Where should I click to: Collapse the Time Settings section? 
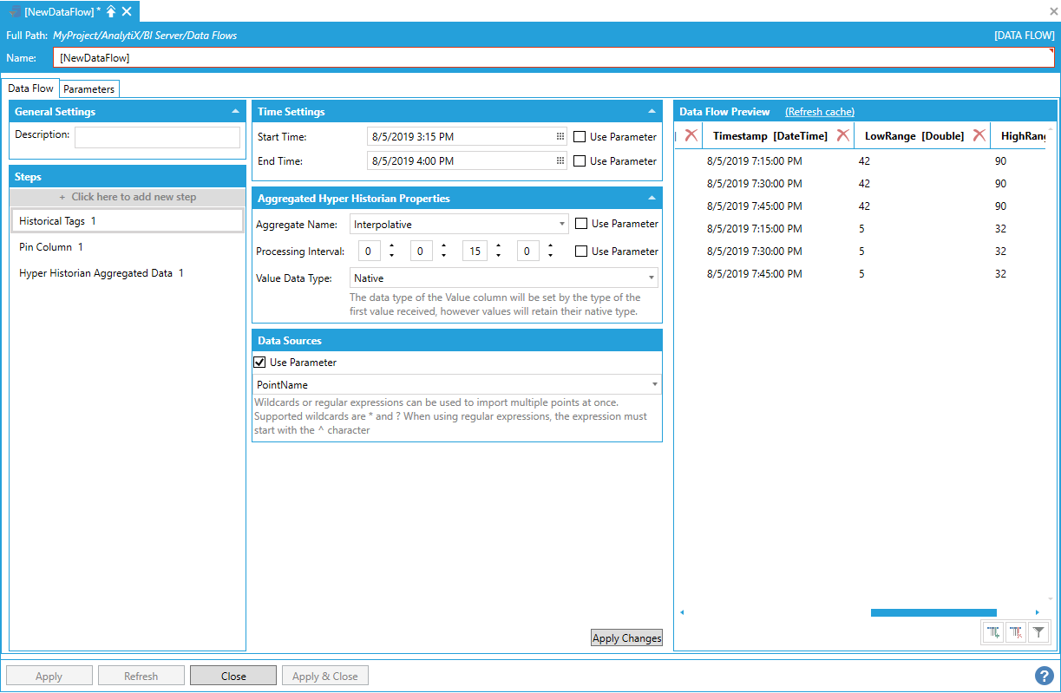[x=652, y=112]
